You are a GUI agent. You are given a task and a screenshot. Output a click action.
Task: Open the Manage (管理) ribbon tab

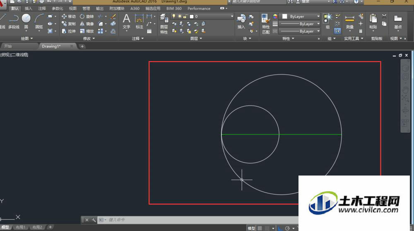pos(86,8)
